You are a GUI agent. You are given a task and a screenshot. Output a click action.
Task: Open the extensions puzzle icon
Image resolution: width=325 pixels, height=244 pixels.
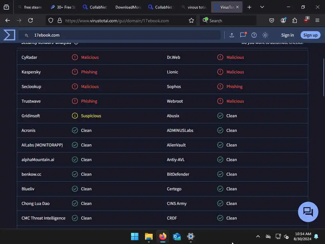tap(295, 20)
